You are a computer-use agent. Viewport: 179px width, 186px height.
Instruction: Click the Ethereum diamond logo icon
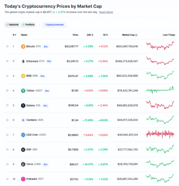[23, 61]
